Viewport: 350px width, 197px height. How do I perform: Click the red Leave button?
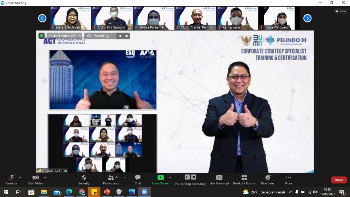click(x=339, y=180)
